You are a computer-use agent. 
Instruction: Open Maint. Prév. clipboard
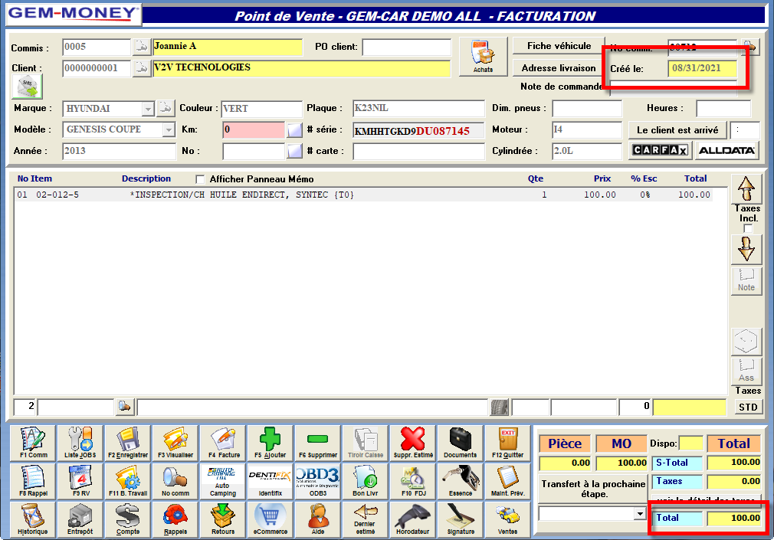pos(507,481)
